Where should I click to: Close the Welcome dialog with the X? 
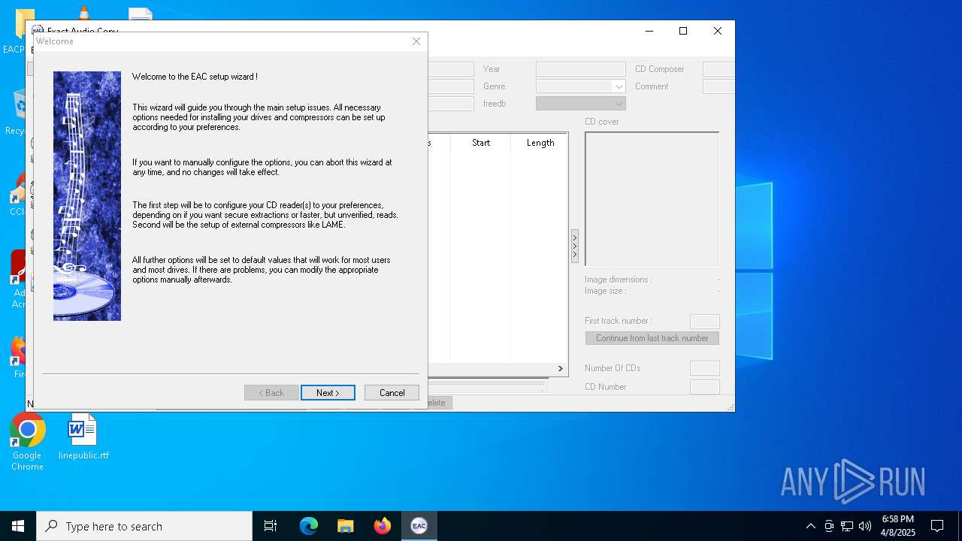click(416, 41)
